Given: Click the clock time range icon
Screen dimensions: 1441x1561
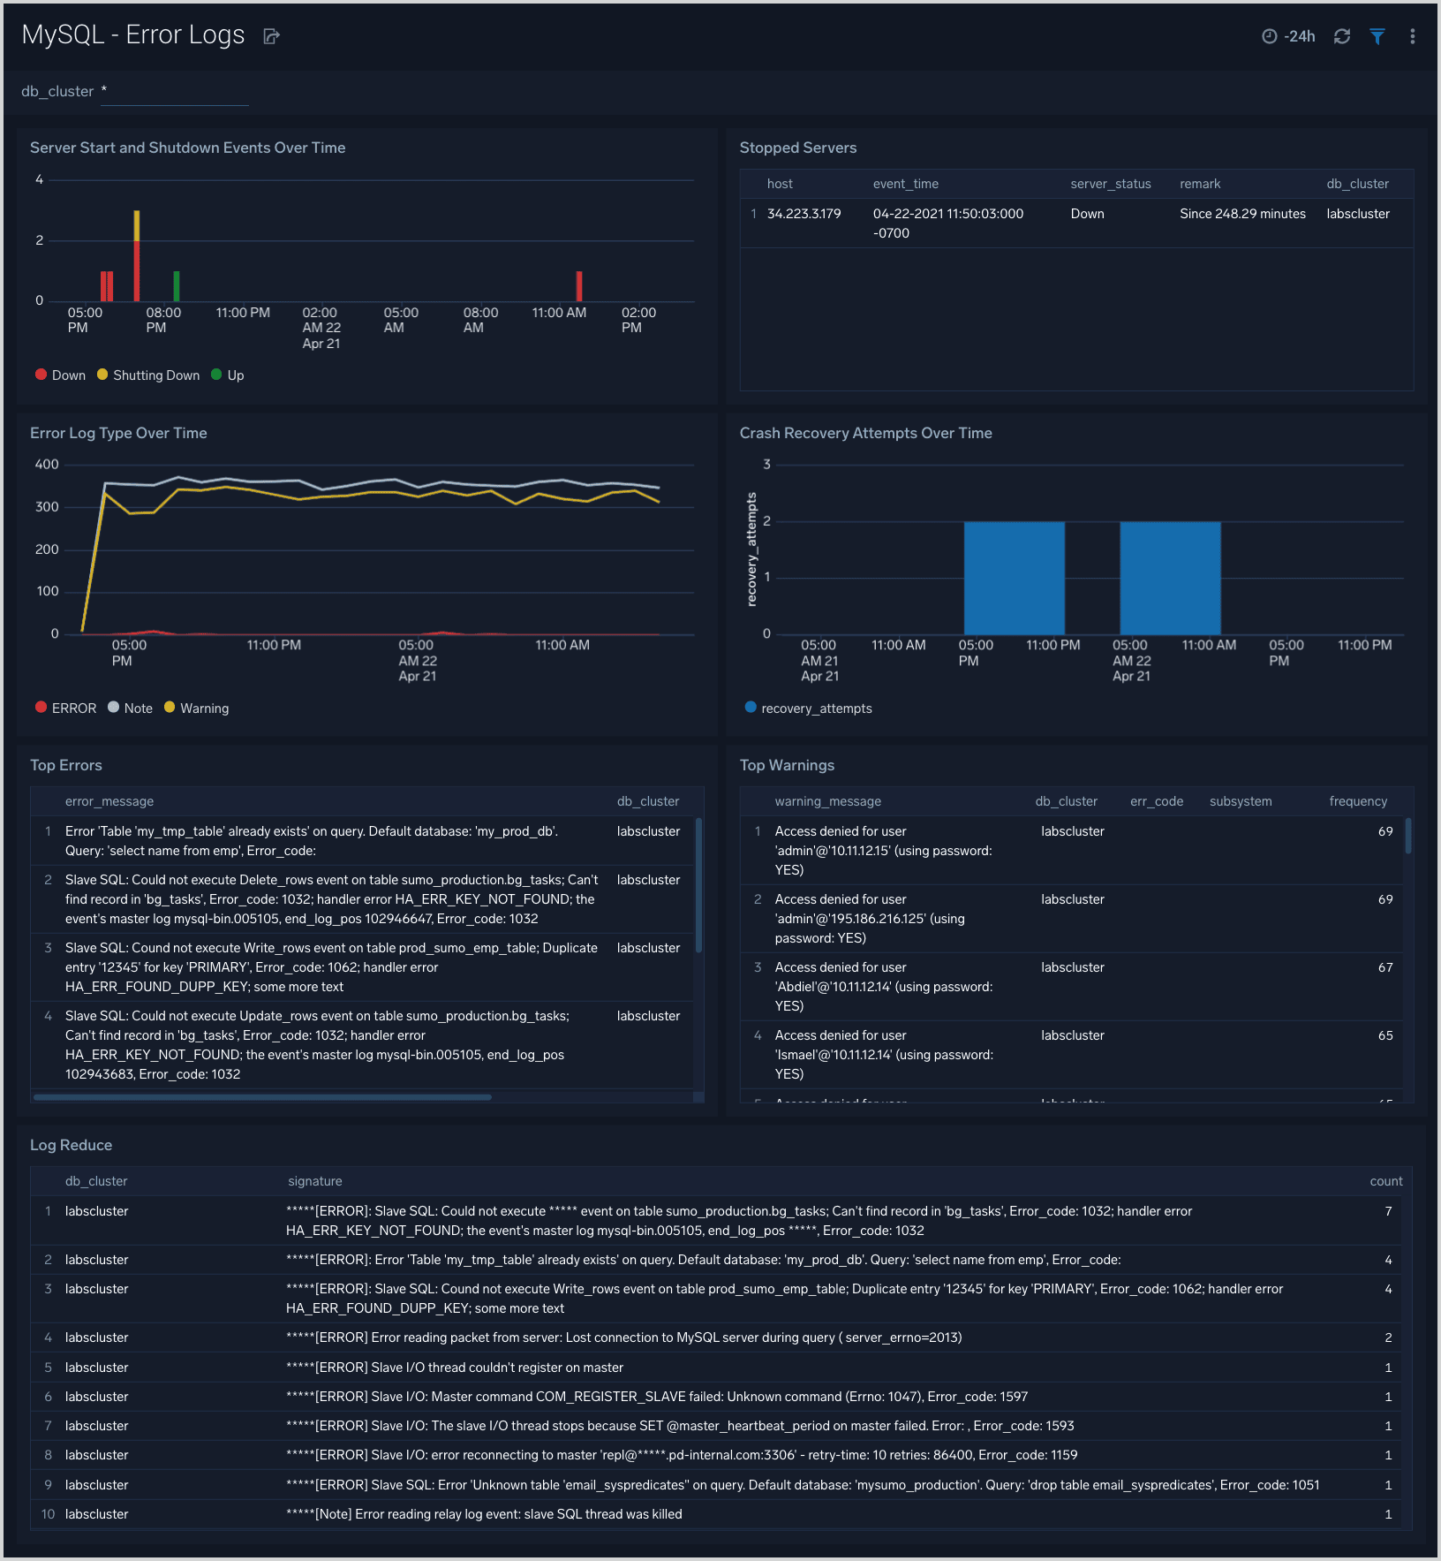Looking at the screenshot, I should (1270, 36).
